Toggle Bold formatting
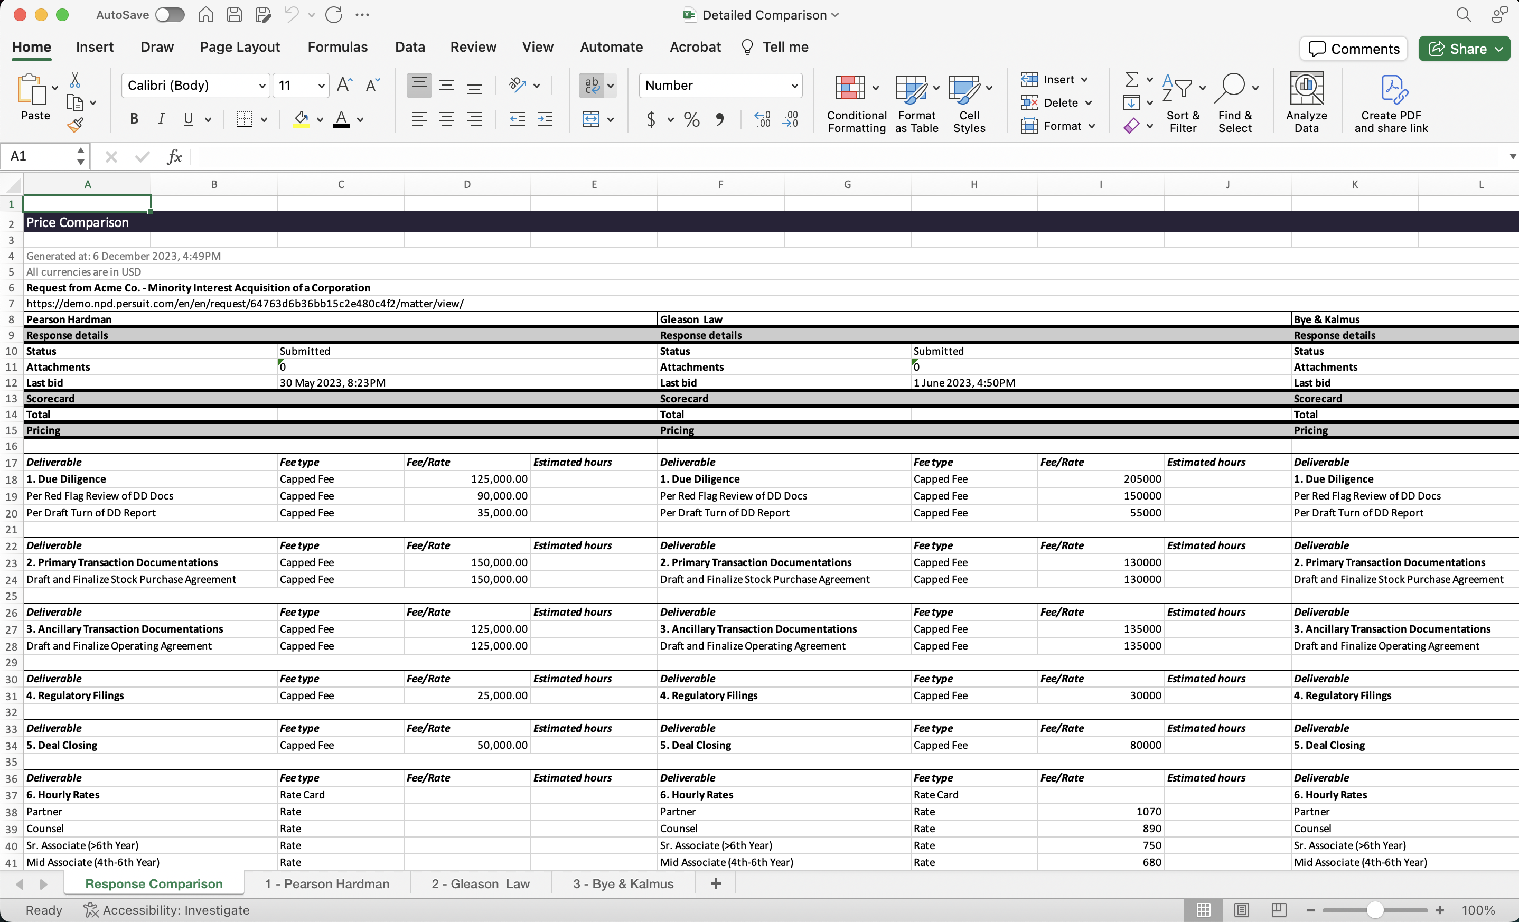Viewport: 1519px width, 922px height. [x=134, y=119]
